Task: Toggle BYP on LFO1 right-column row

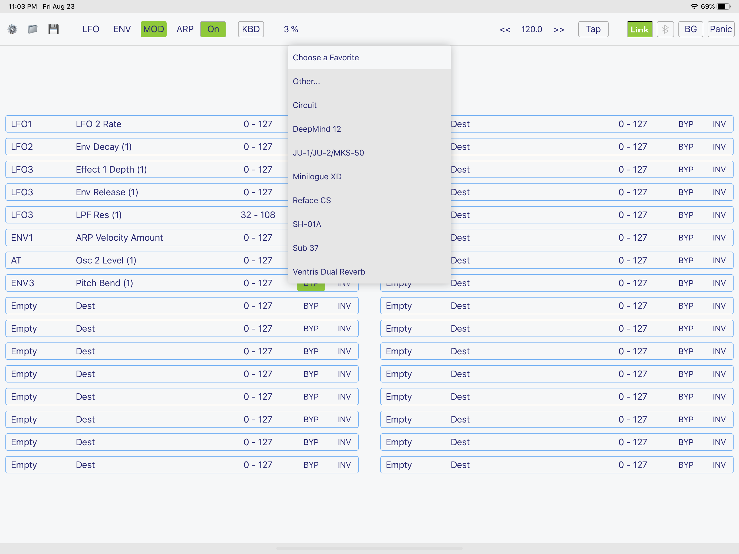Action: [x=685, y=124]
